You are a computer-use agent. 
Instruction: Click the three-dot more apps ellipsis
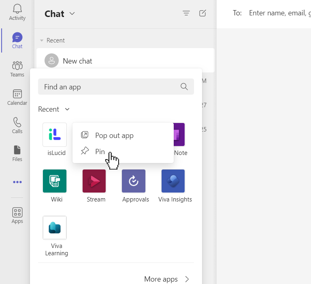coord(17,182)
